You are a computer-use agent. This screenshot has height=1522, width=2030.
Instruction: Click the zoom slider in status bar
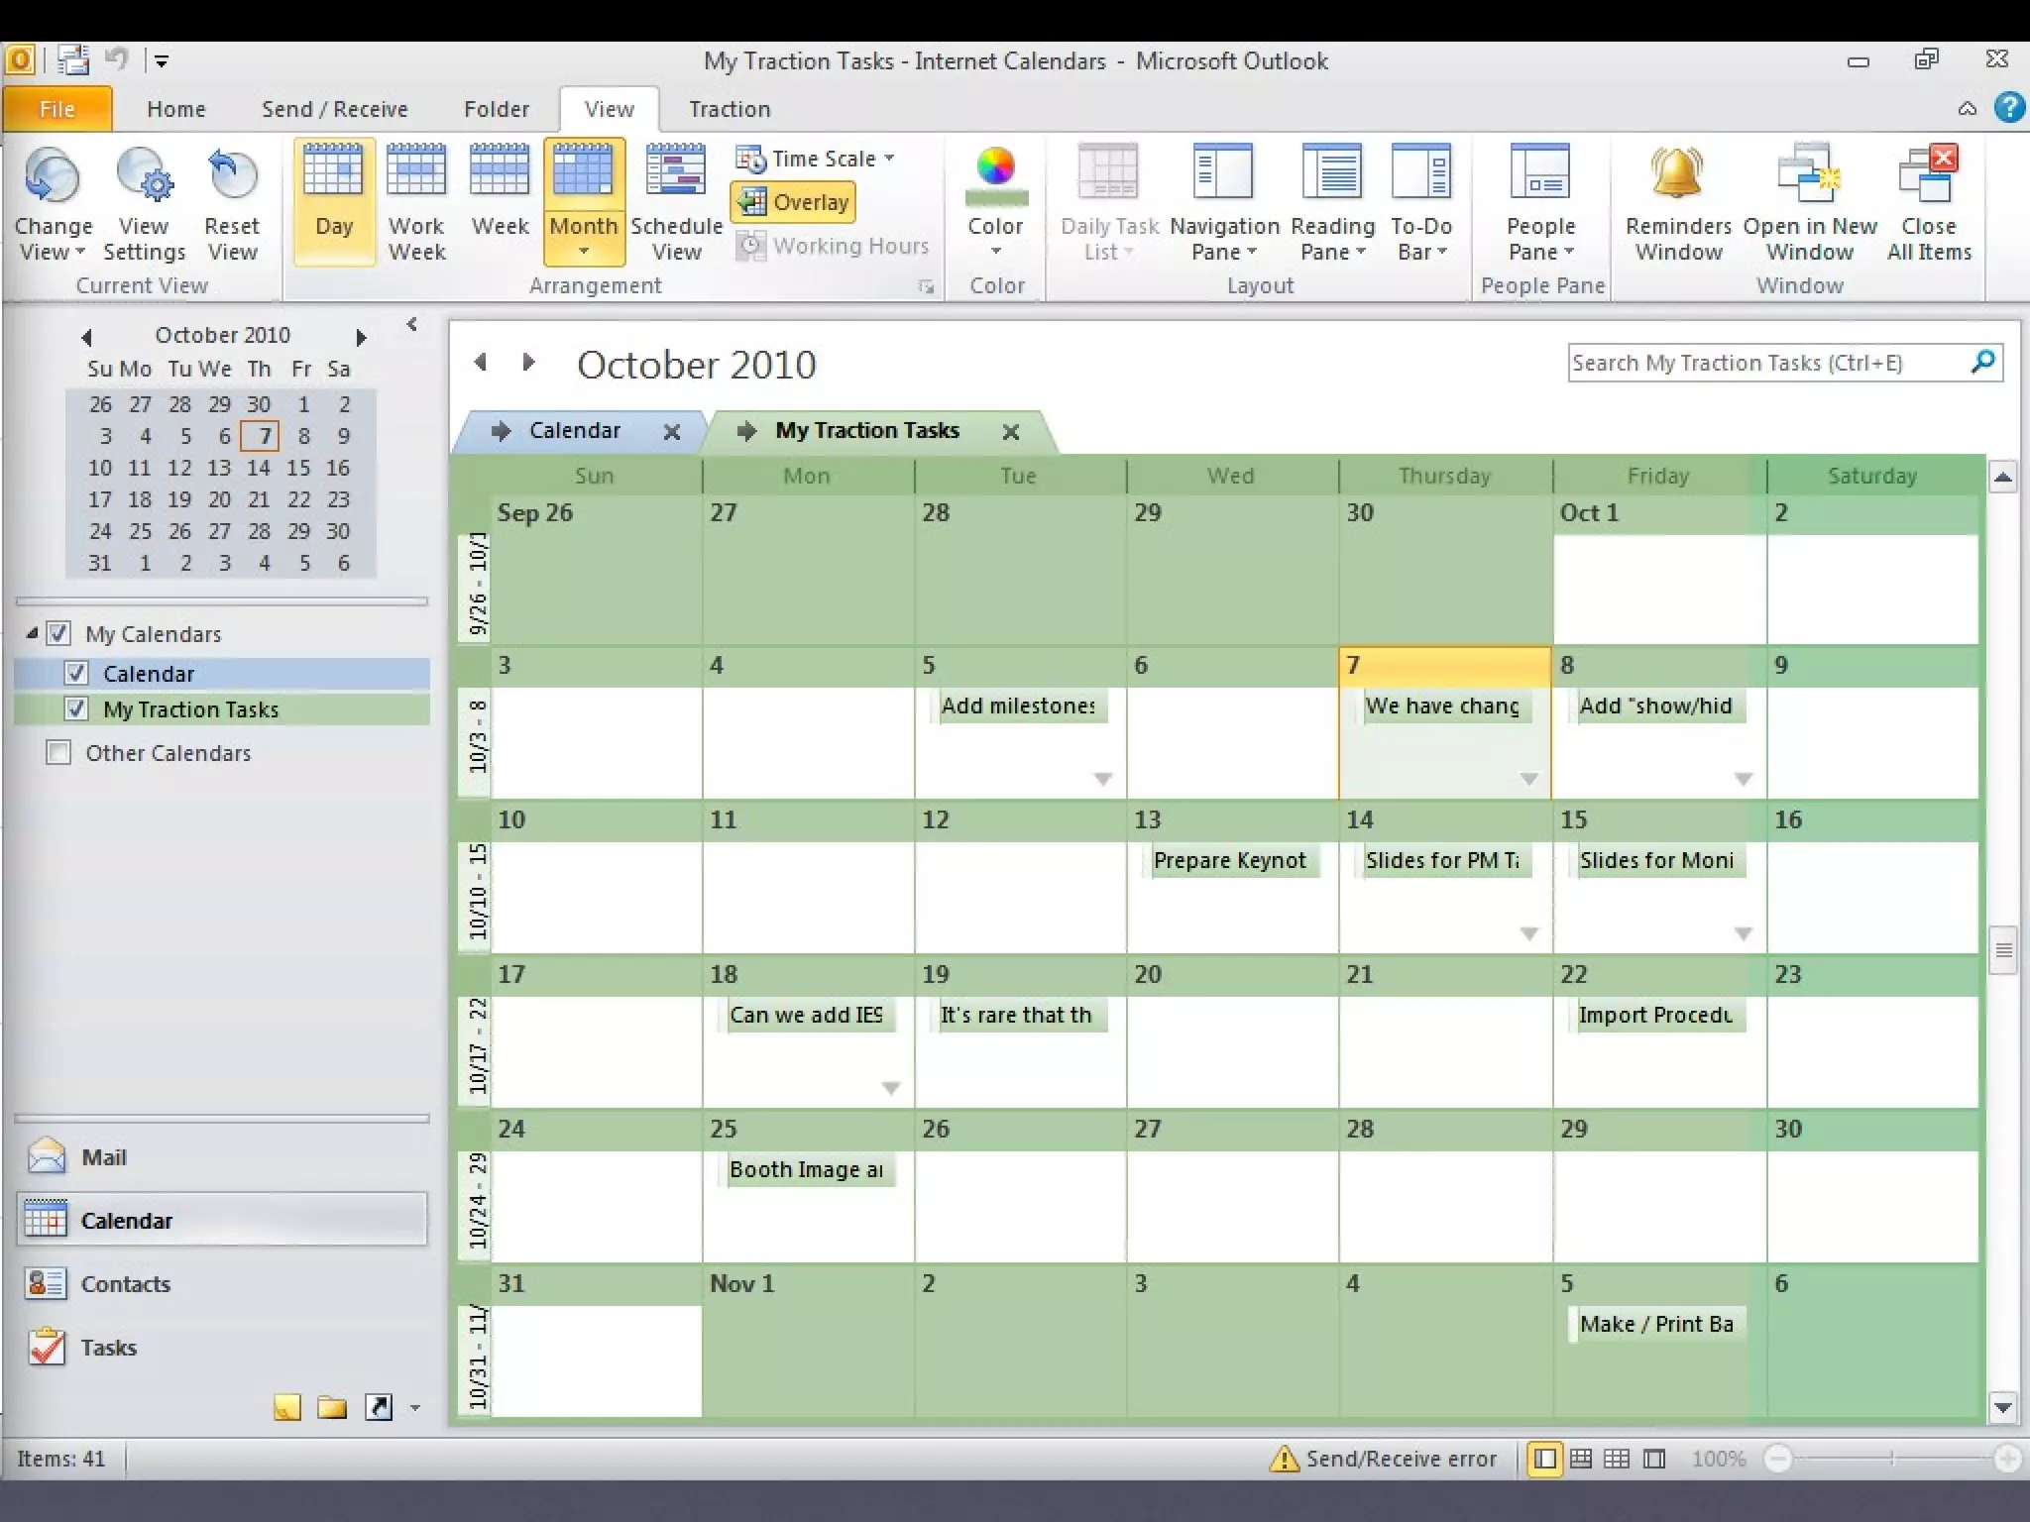point(1891,1459)
